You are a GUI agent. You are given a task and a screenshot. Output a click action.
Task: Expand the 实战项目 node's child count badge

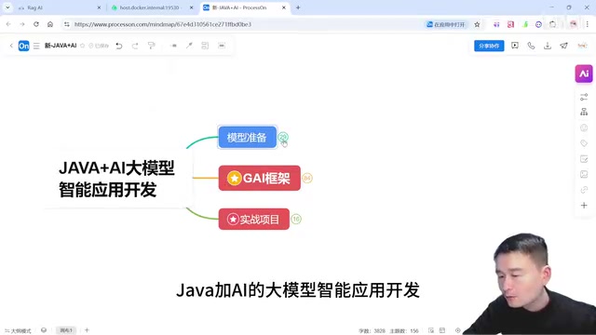(296, 219)
